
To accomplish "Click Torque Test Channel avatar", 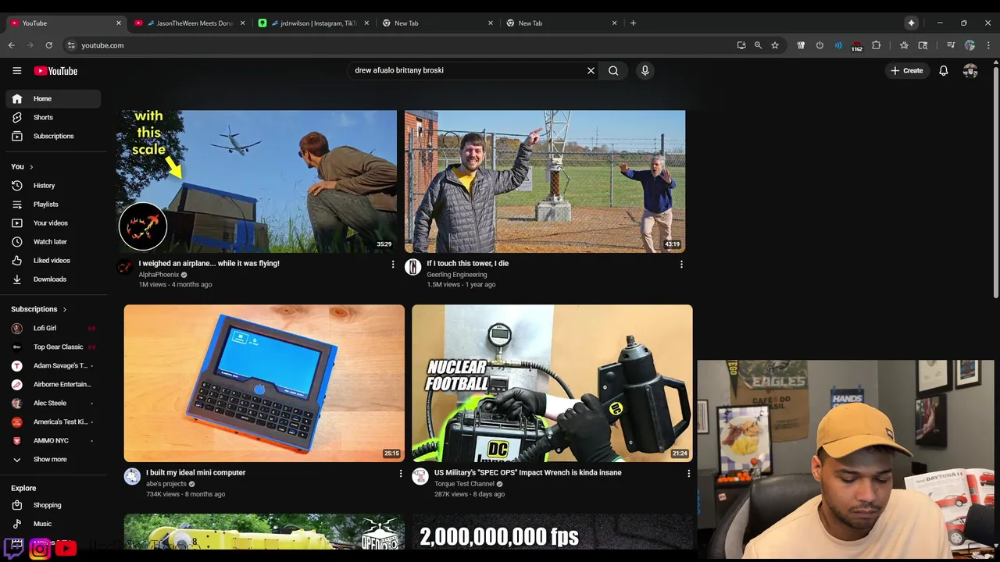I will [x=420, y=476].
